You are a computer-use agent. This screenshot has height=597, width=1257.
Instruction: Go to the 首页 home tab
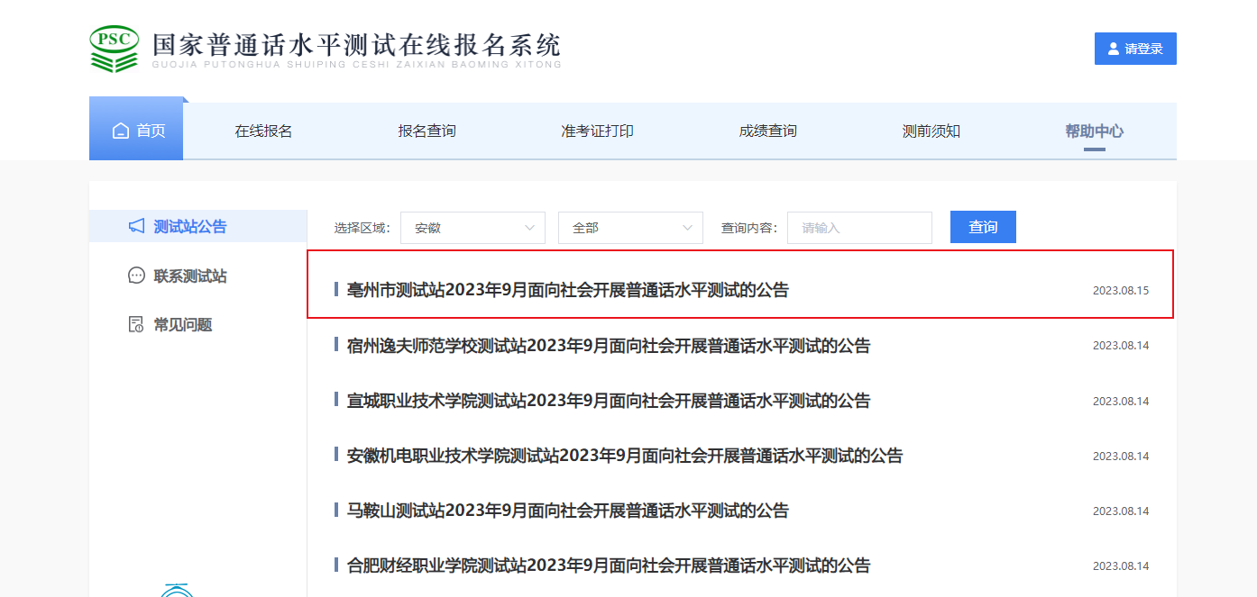136,129
